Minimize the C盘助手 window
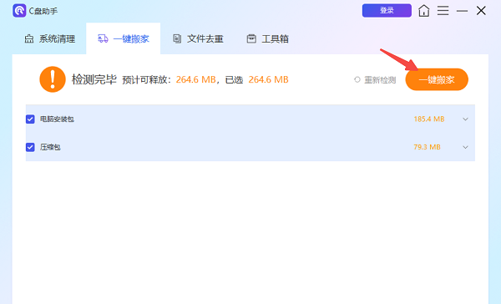Viewport: 501px width, 304px height. (462, 11)
